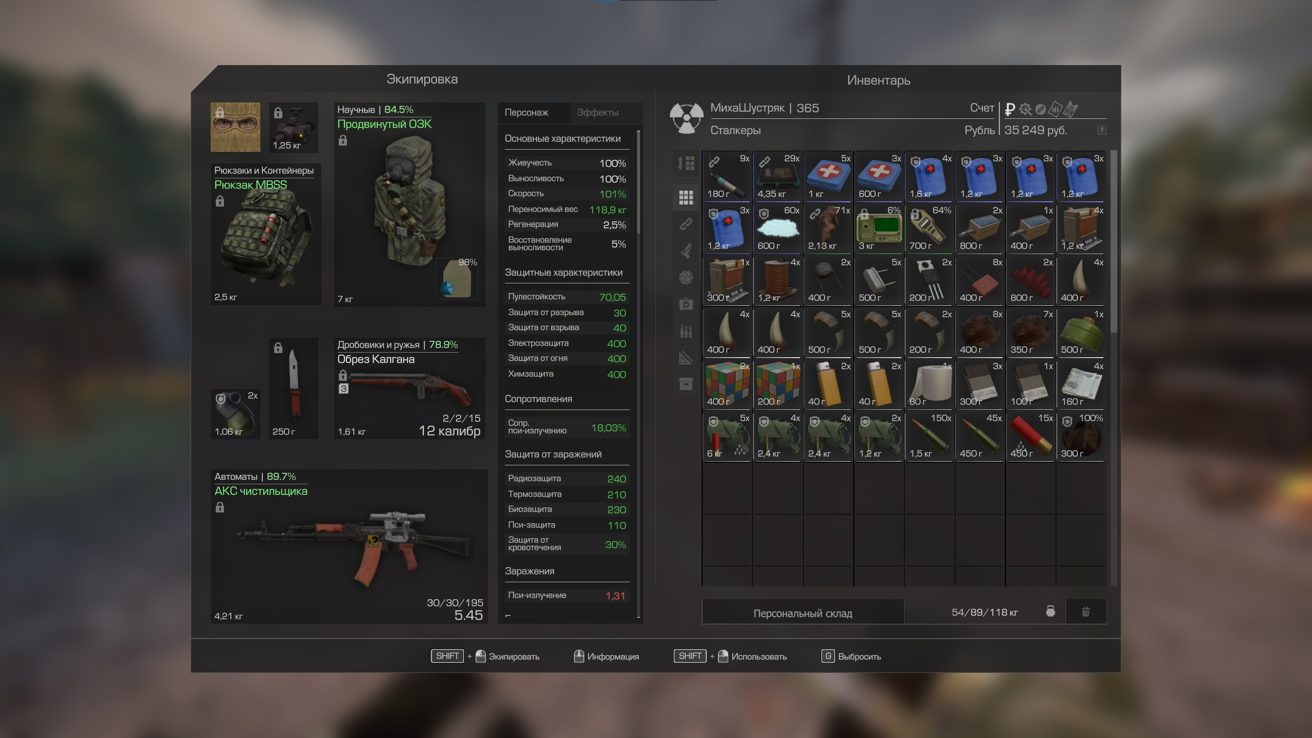Image resolution: width=1312 pixels, height=738 pixels.
Task: Select the ruble currency icon
Action: (x=1010, y=109)
